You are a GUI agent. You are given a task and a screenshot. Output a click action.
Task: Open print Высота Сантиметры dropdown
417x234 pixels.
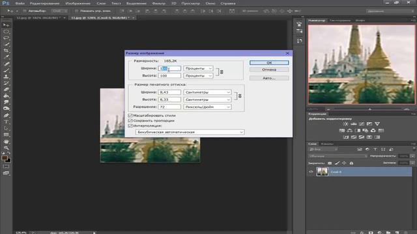tap(207, 99)
